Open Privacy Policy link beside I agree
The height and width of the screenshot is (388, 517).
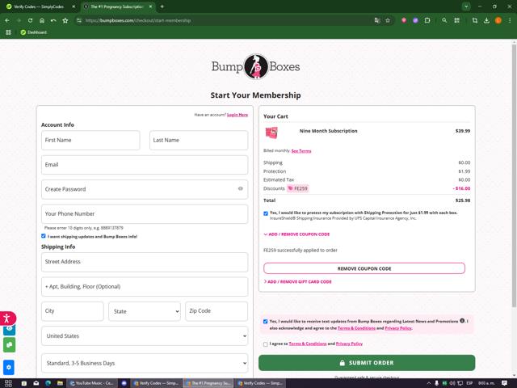click(349, 344)
